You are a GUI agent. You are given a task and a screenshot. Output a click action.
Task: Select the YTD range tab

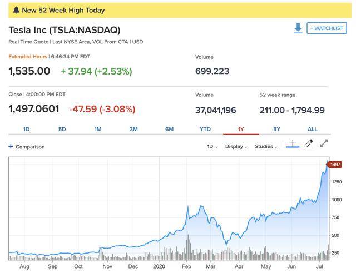click(205, 129)
